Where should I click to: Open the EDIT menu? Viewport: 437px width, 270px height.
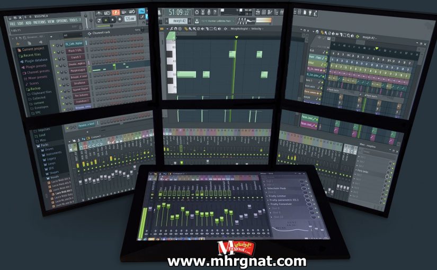(20, 23)
